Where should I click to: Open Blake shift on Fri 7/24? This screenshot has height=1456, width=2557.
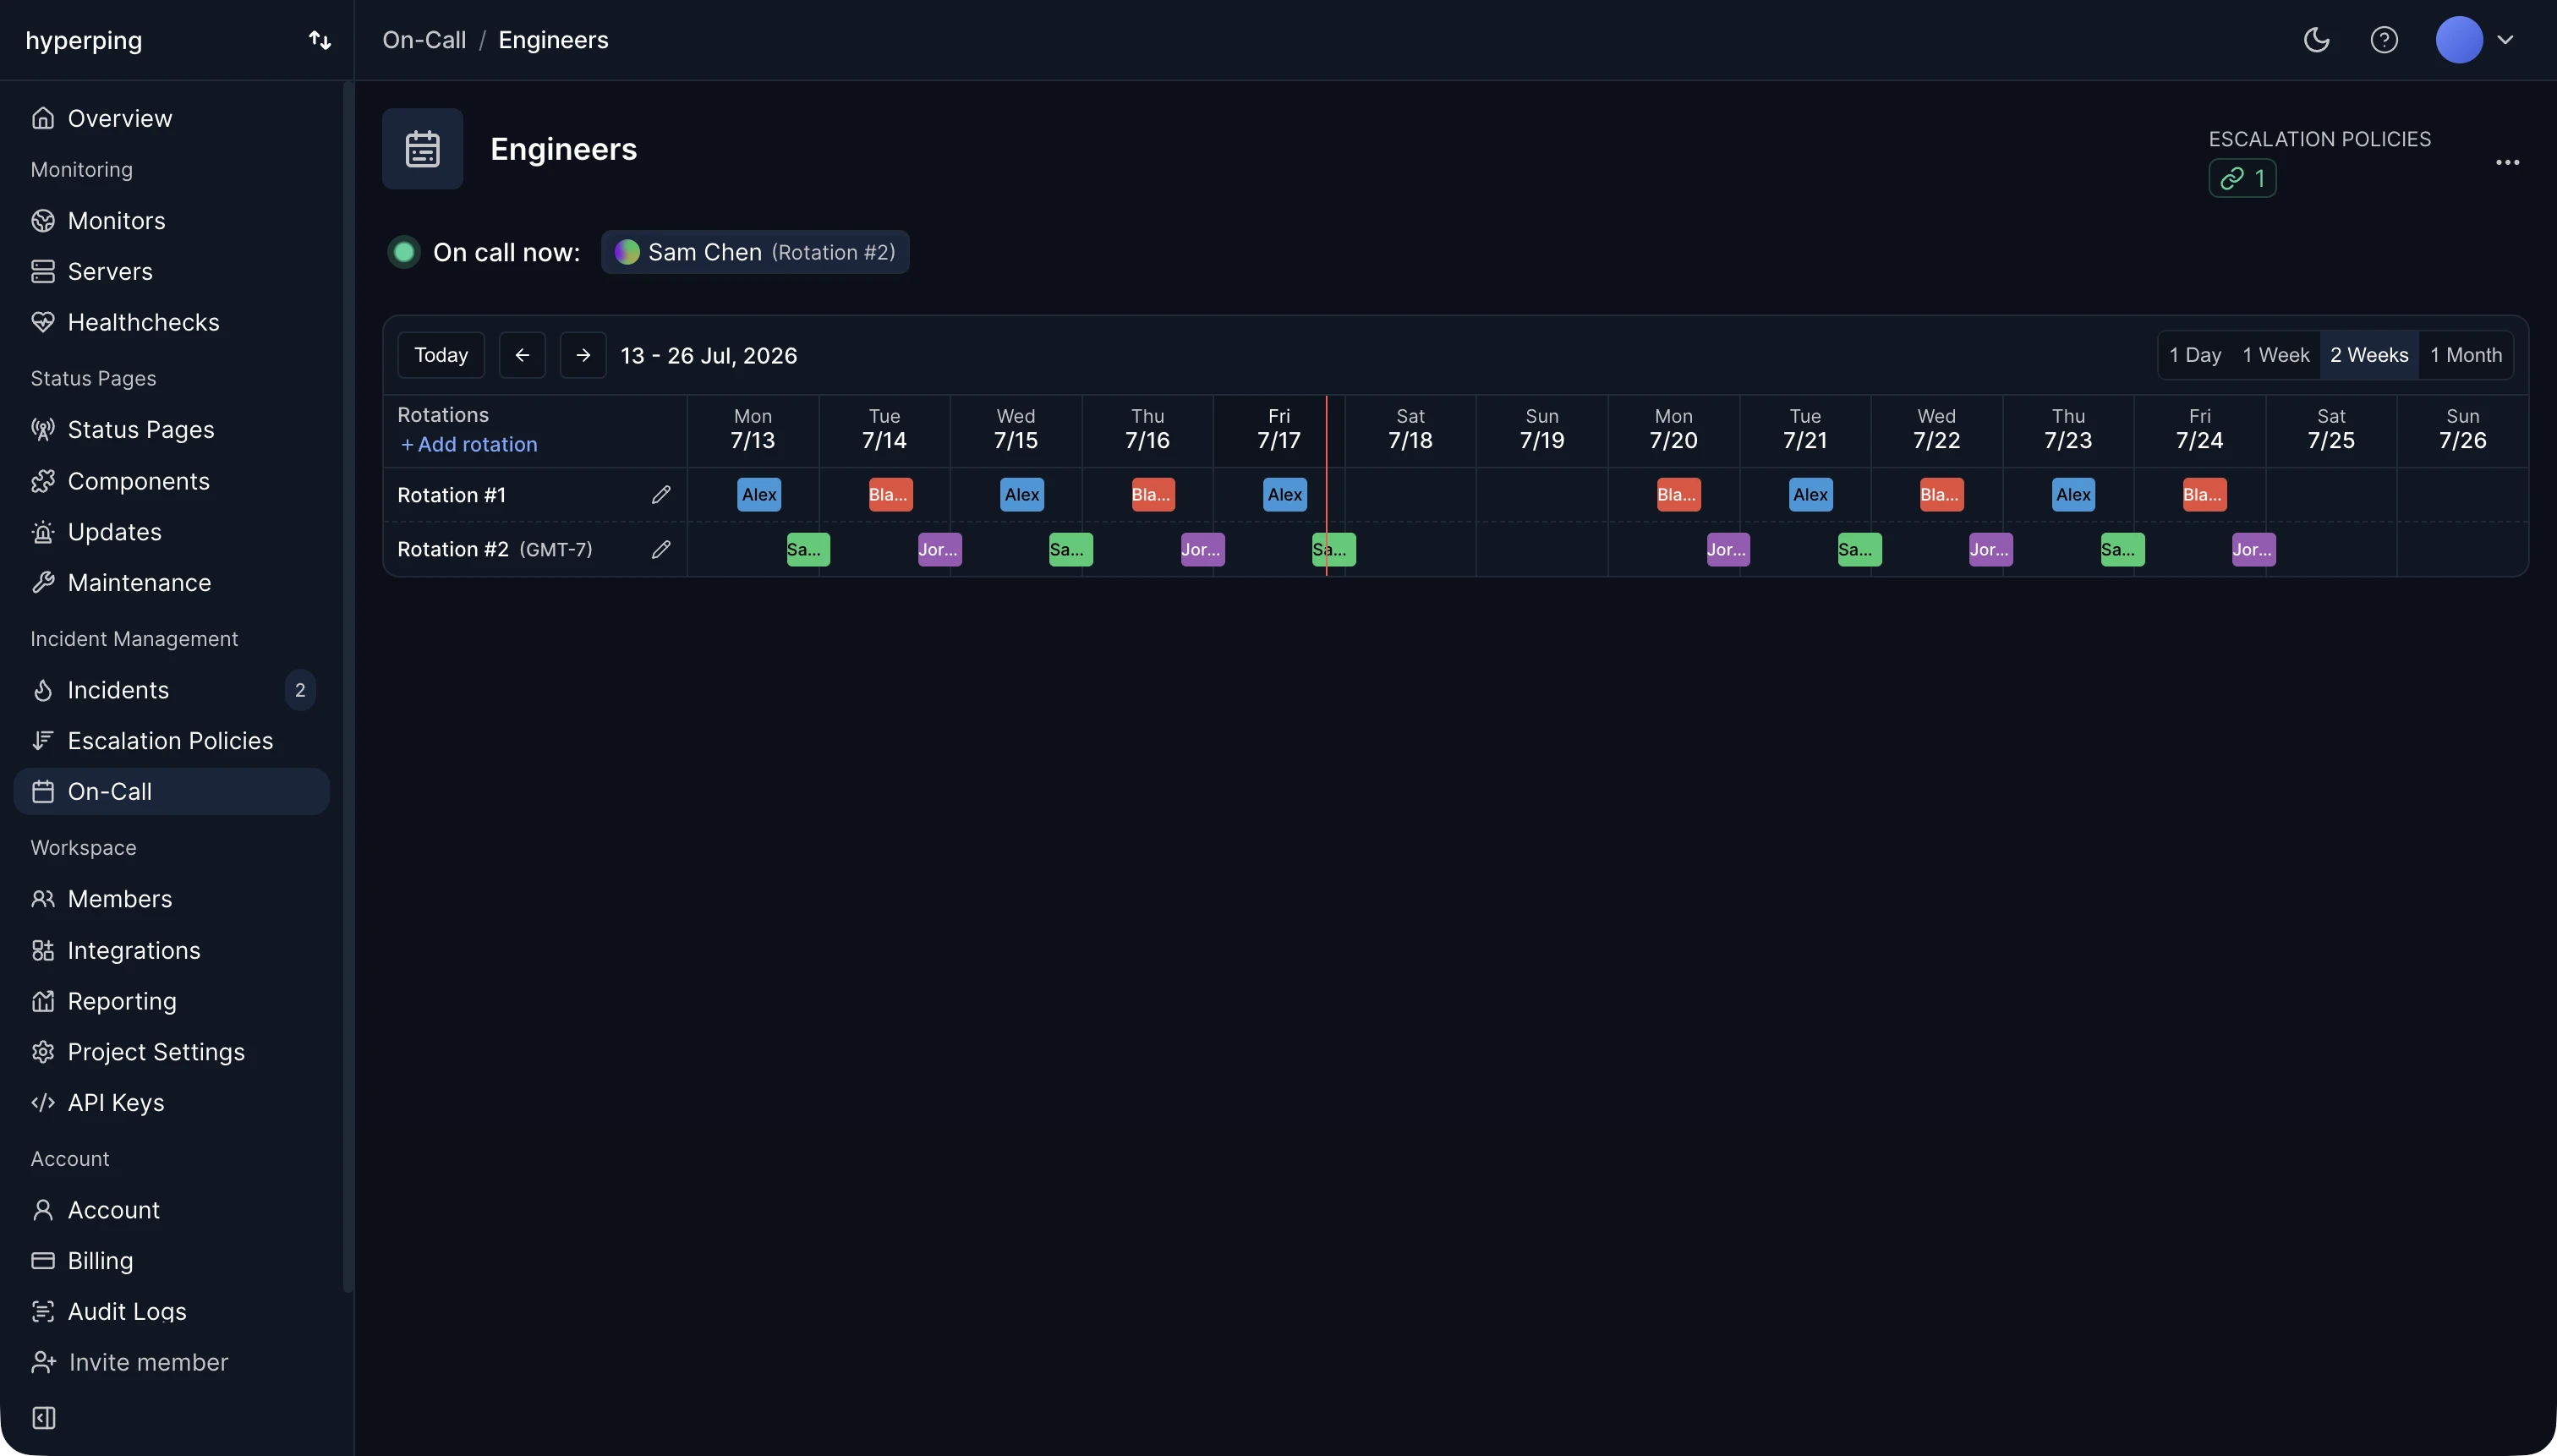2204,495
